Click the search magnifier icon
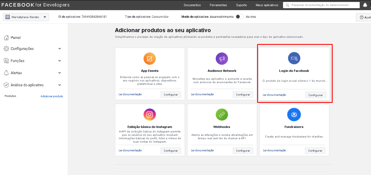The height and width of the screenshot is (175, 371). tap(288, 5)
